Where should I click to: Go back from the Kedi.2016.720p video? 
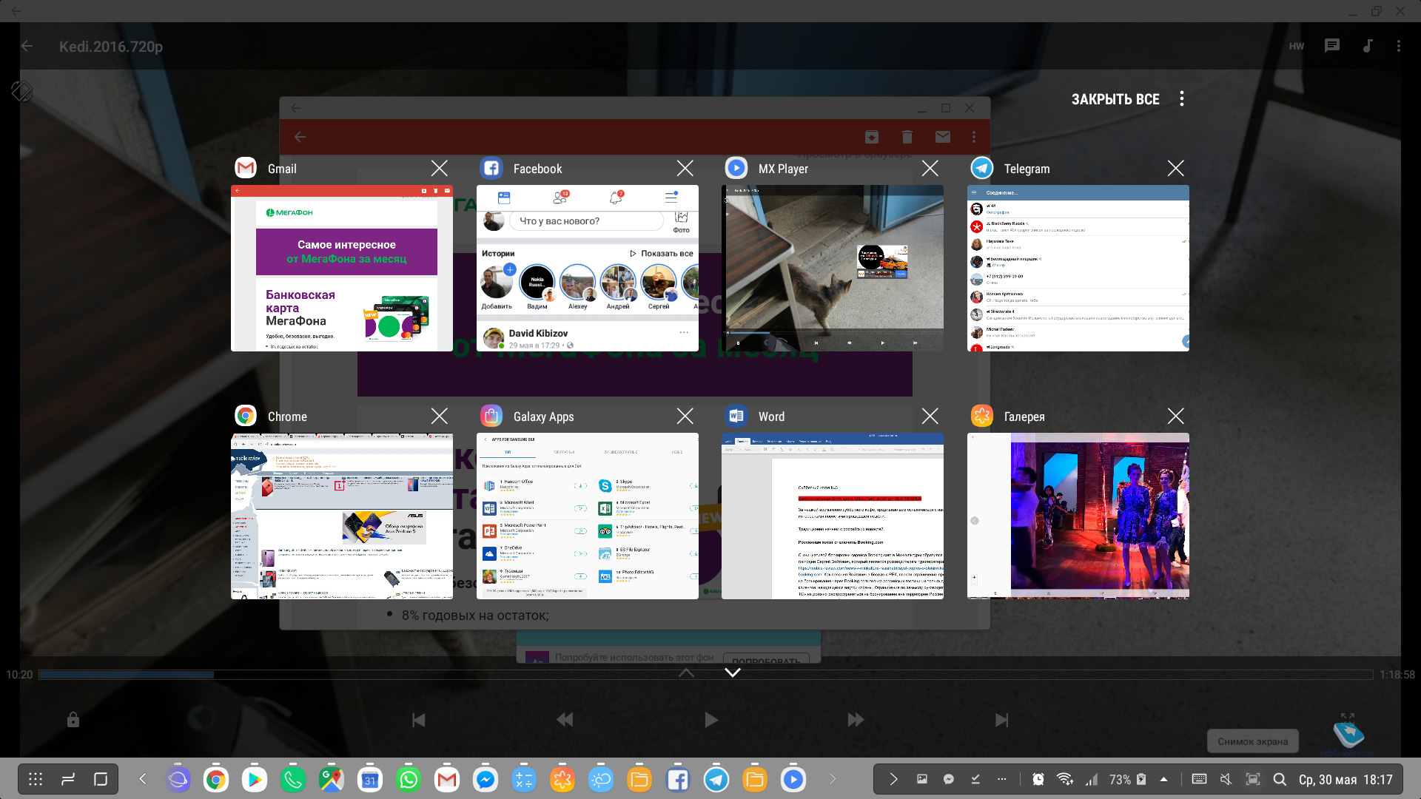27,46
